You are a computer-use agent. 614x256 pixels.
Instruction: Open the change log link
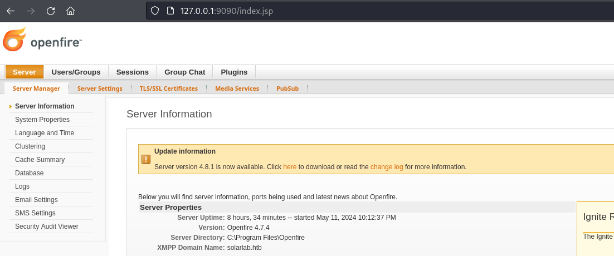[386, 167]
